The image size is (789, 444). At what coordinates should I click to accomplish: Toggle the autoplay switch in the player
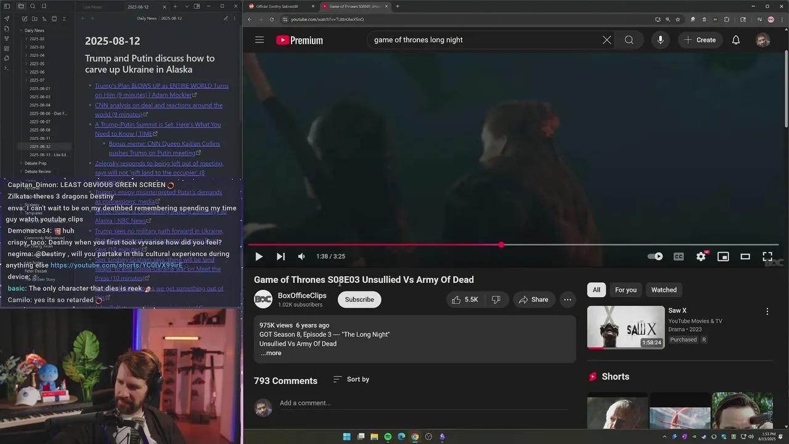(x=655, y=257)
